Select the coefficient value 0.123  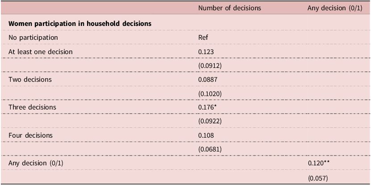coord(206,51)
